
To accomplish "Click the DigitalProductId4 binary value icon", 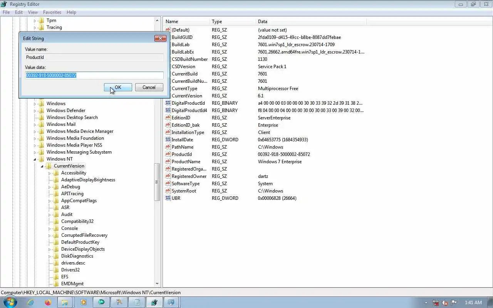I will tap(168, 110).
